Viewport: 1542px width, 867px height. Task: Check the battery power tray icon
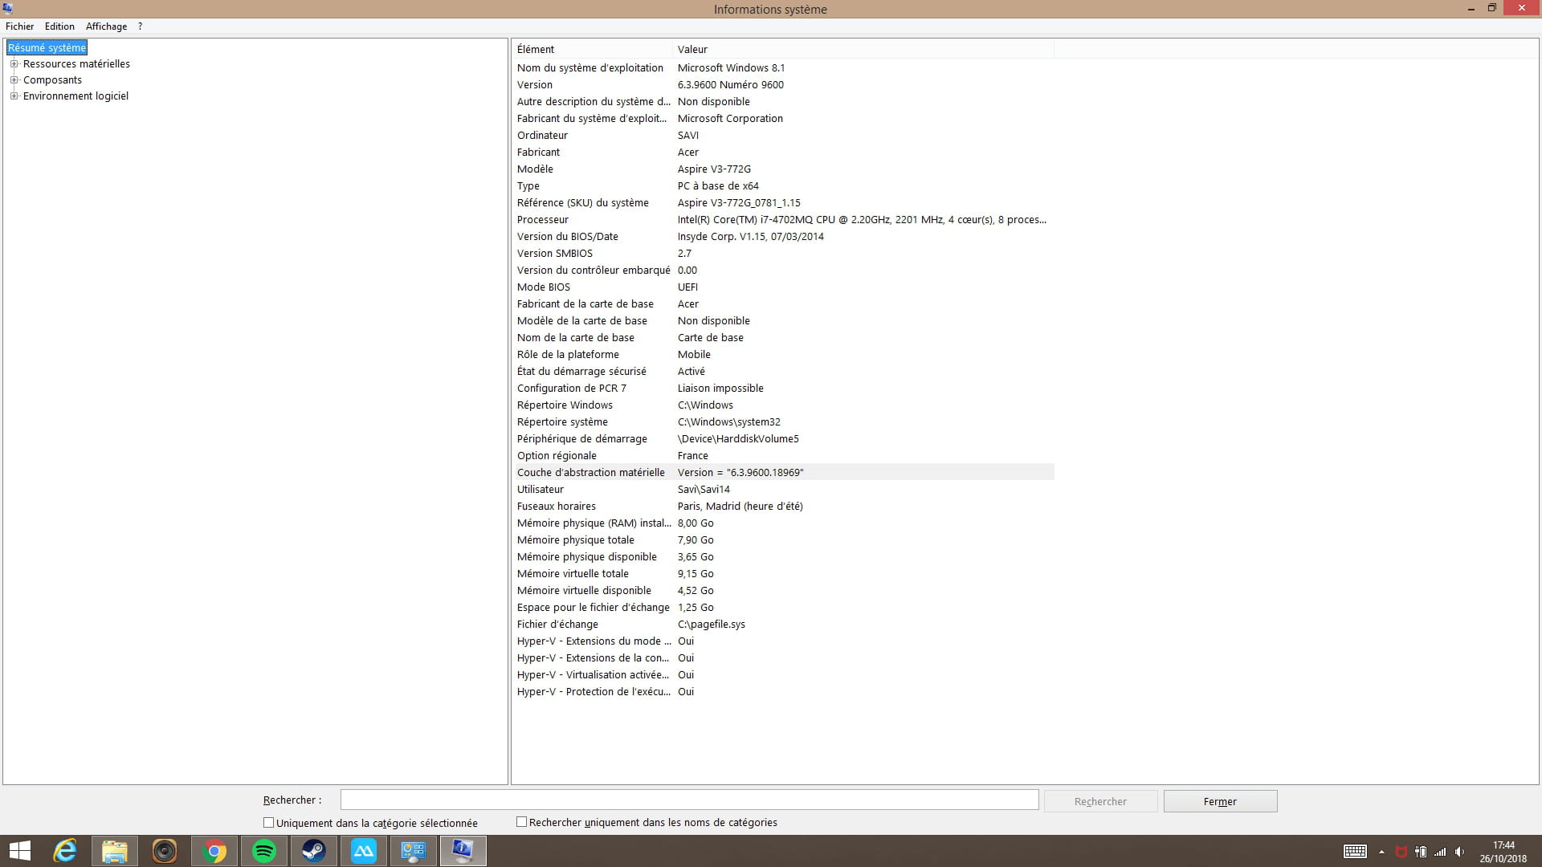click(1421, 852)
